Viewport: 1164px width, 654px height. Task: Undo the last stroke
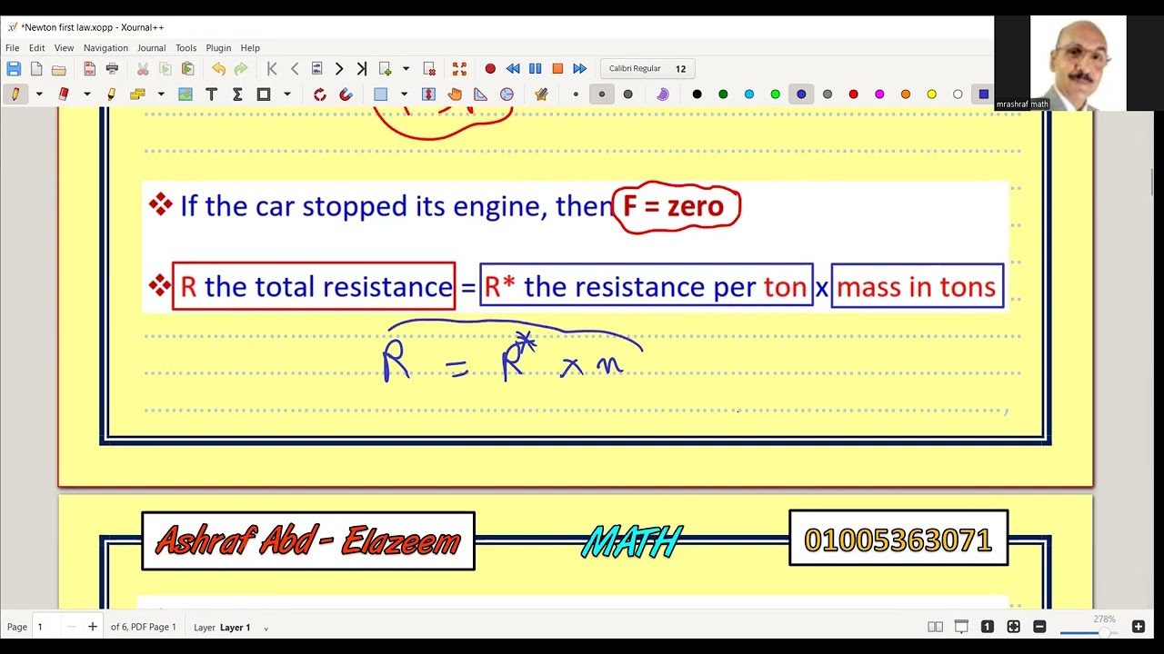coord(218,69)
